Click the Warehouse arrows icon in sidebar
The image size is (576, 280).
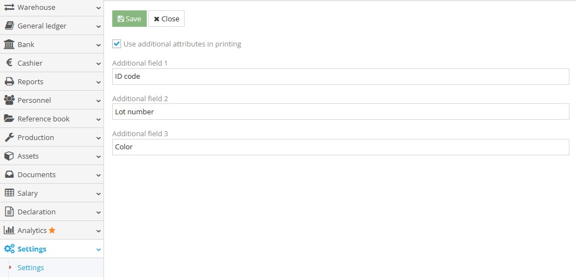click(9, 8)
